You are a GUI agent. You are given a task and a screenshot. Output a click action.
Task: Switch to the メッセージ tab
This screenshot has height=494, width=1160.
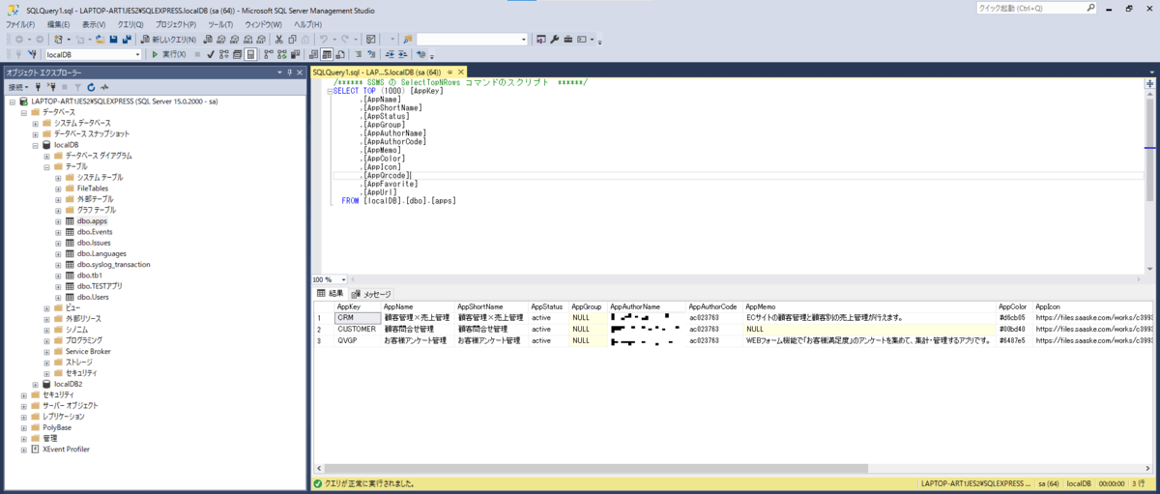371,294
